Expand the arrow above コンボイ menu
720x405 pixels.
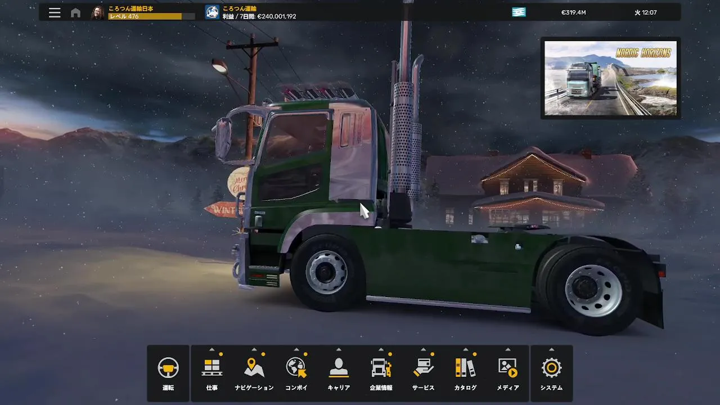click(296, 349)
